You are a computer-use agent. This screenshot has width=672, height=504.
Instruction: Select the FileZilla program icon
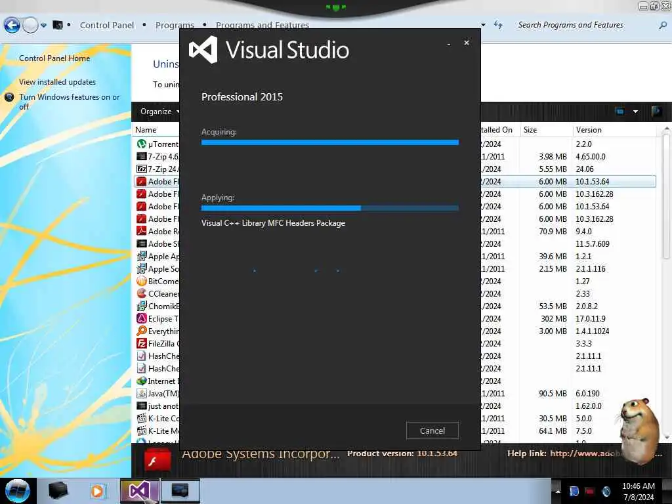142,343
